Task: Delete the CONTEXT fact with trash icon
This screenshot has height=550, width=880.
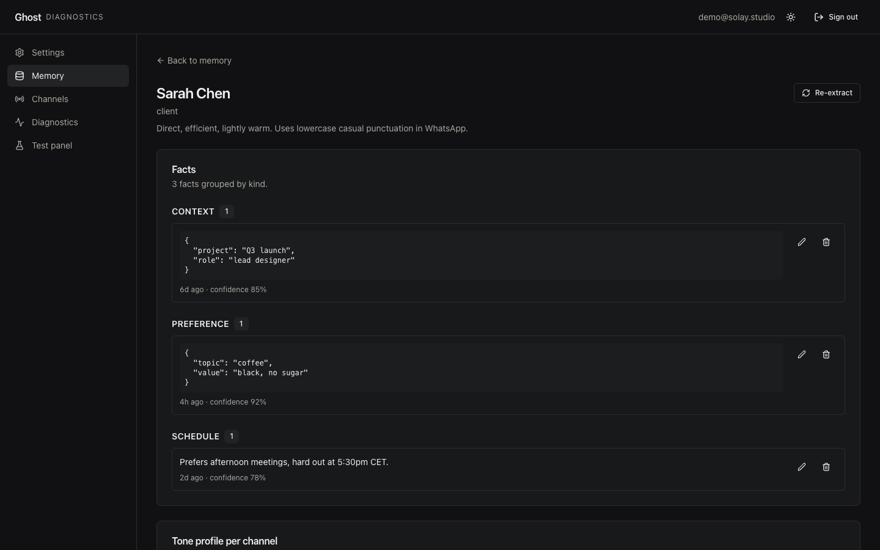Action: pyautogui.click(x=826, y=242)
